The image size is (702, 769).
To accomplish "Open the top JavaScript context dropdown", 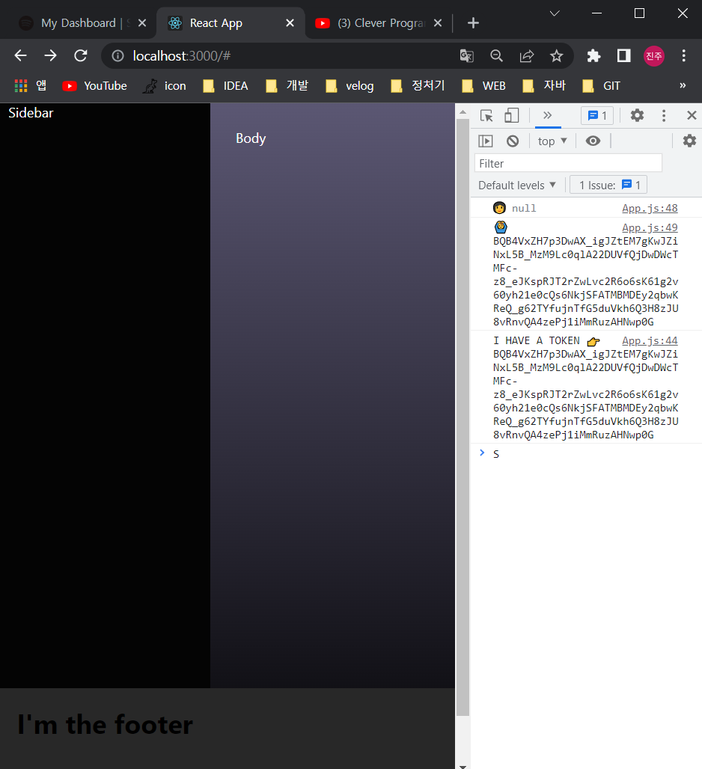I will (x=552, y=141).
